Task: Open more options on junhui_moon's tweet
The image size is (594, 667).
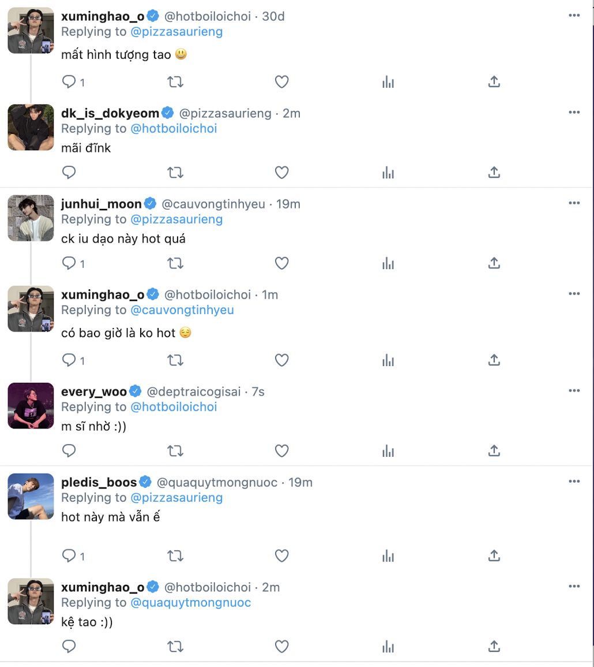Action: click(x=574, y=203)
